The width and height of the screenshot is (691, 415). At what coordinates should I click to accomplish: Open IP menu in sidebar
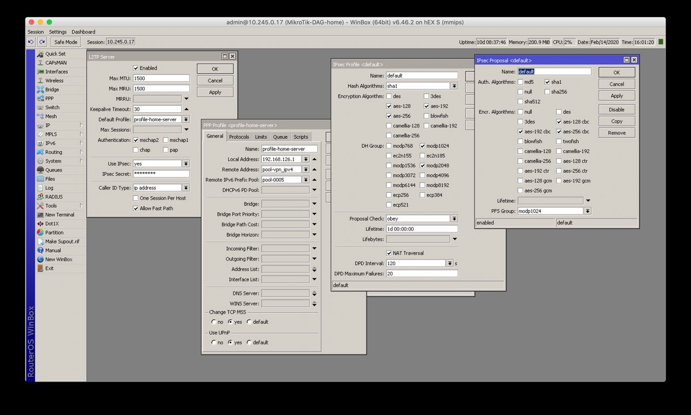(x=48, y=125)
